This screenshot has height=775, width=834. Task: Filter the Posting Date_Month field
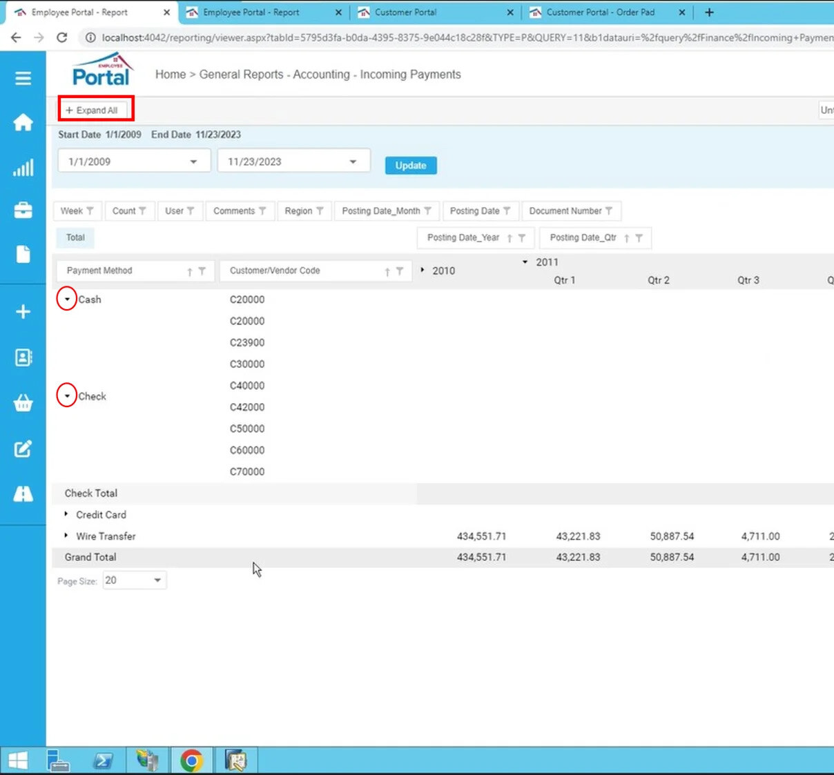tap(427, 211)
